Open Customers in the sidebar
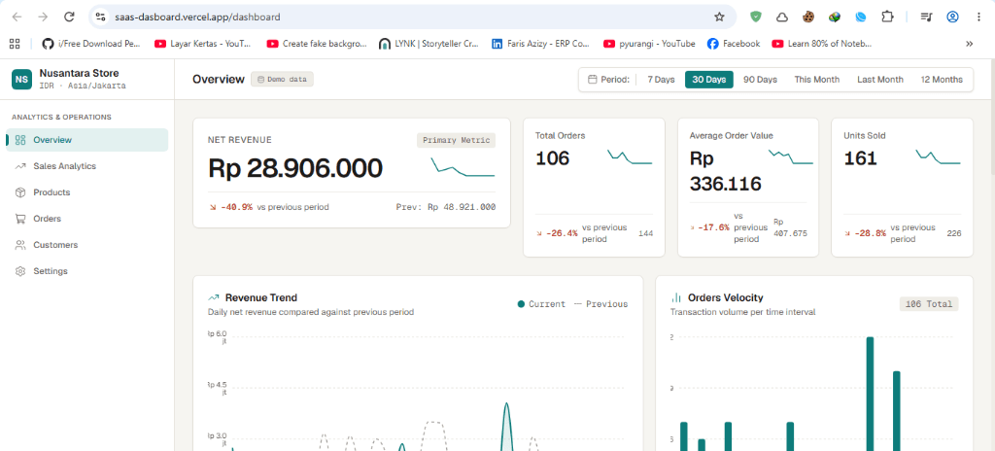This screenshot has height=451, width=995. coord(86,245)
